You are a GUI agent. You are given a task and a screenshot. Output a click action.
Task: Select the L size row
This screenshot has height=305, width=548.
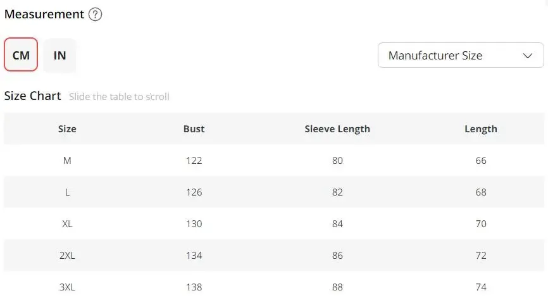(67, 192)
